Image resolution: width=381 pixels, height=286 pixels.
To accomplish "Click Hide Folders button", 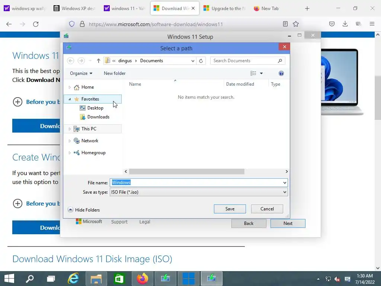I will (84, 210).
